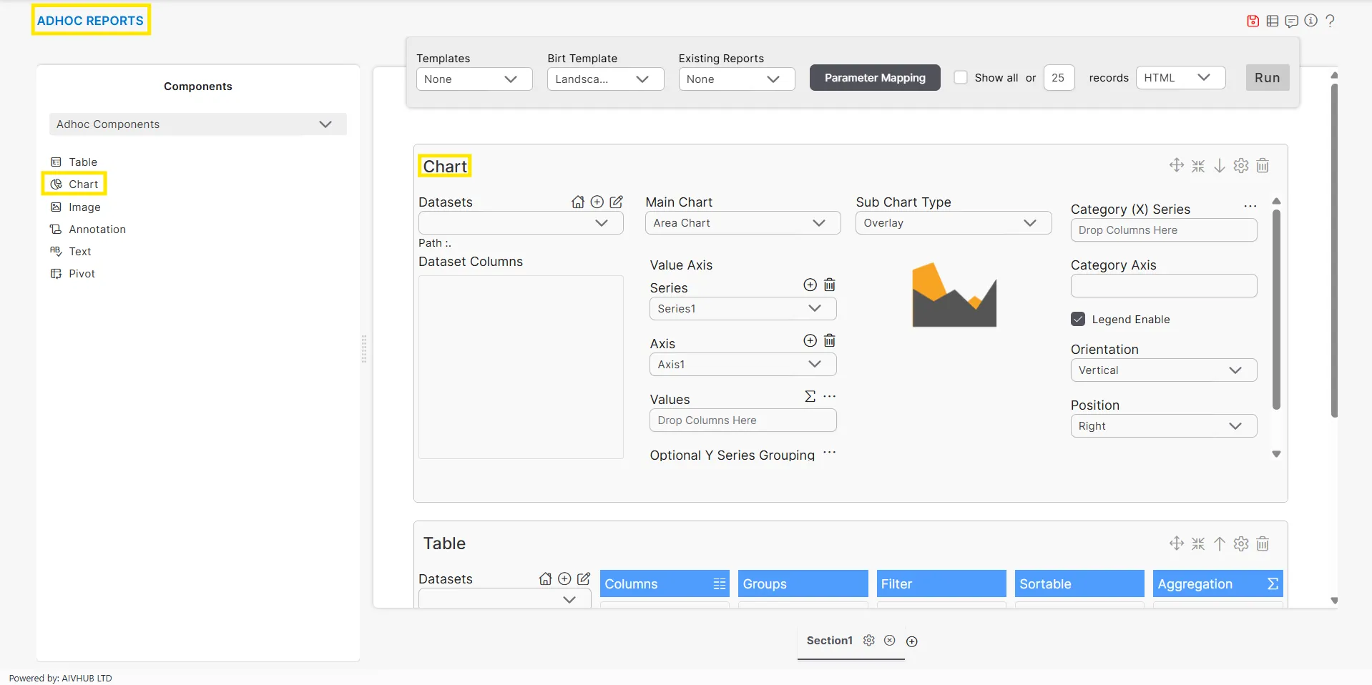Delete the Chart component with trash icon
1372x685 pixels.
pos(1263,166)
